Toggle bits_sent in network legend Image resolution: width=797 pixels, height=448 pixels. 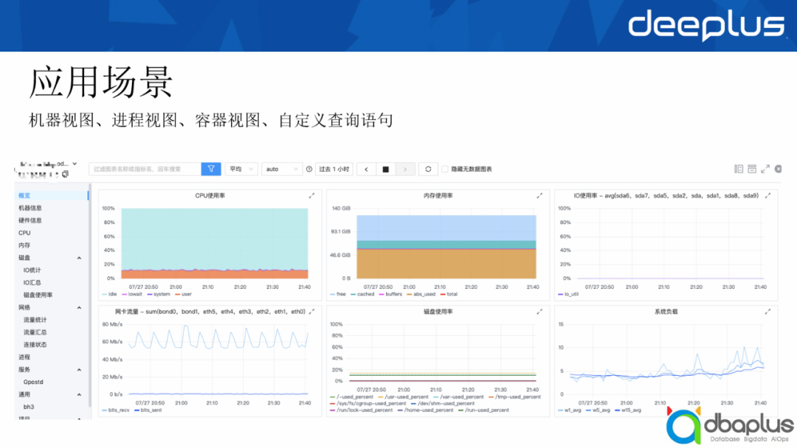click(148, 410)
